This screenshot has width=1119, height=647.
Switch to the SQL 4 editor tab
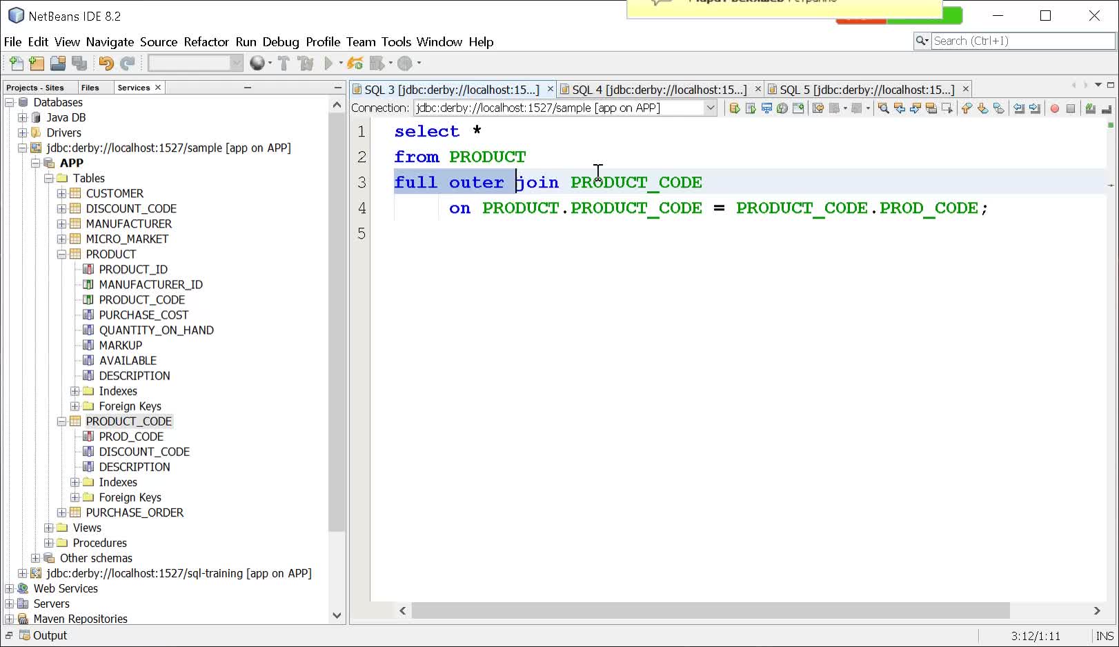pos(659,90)
